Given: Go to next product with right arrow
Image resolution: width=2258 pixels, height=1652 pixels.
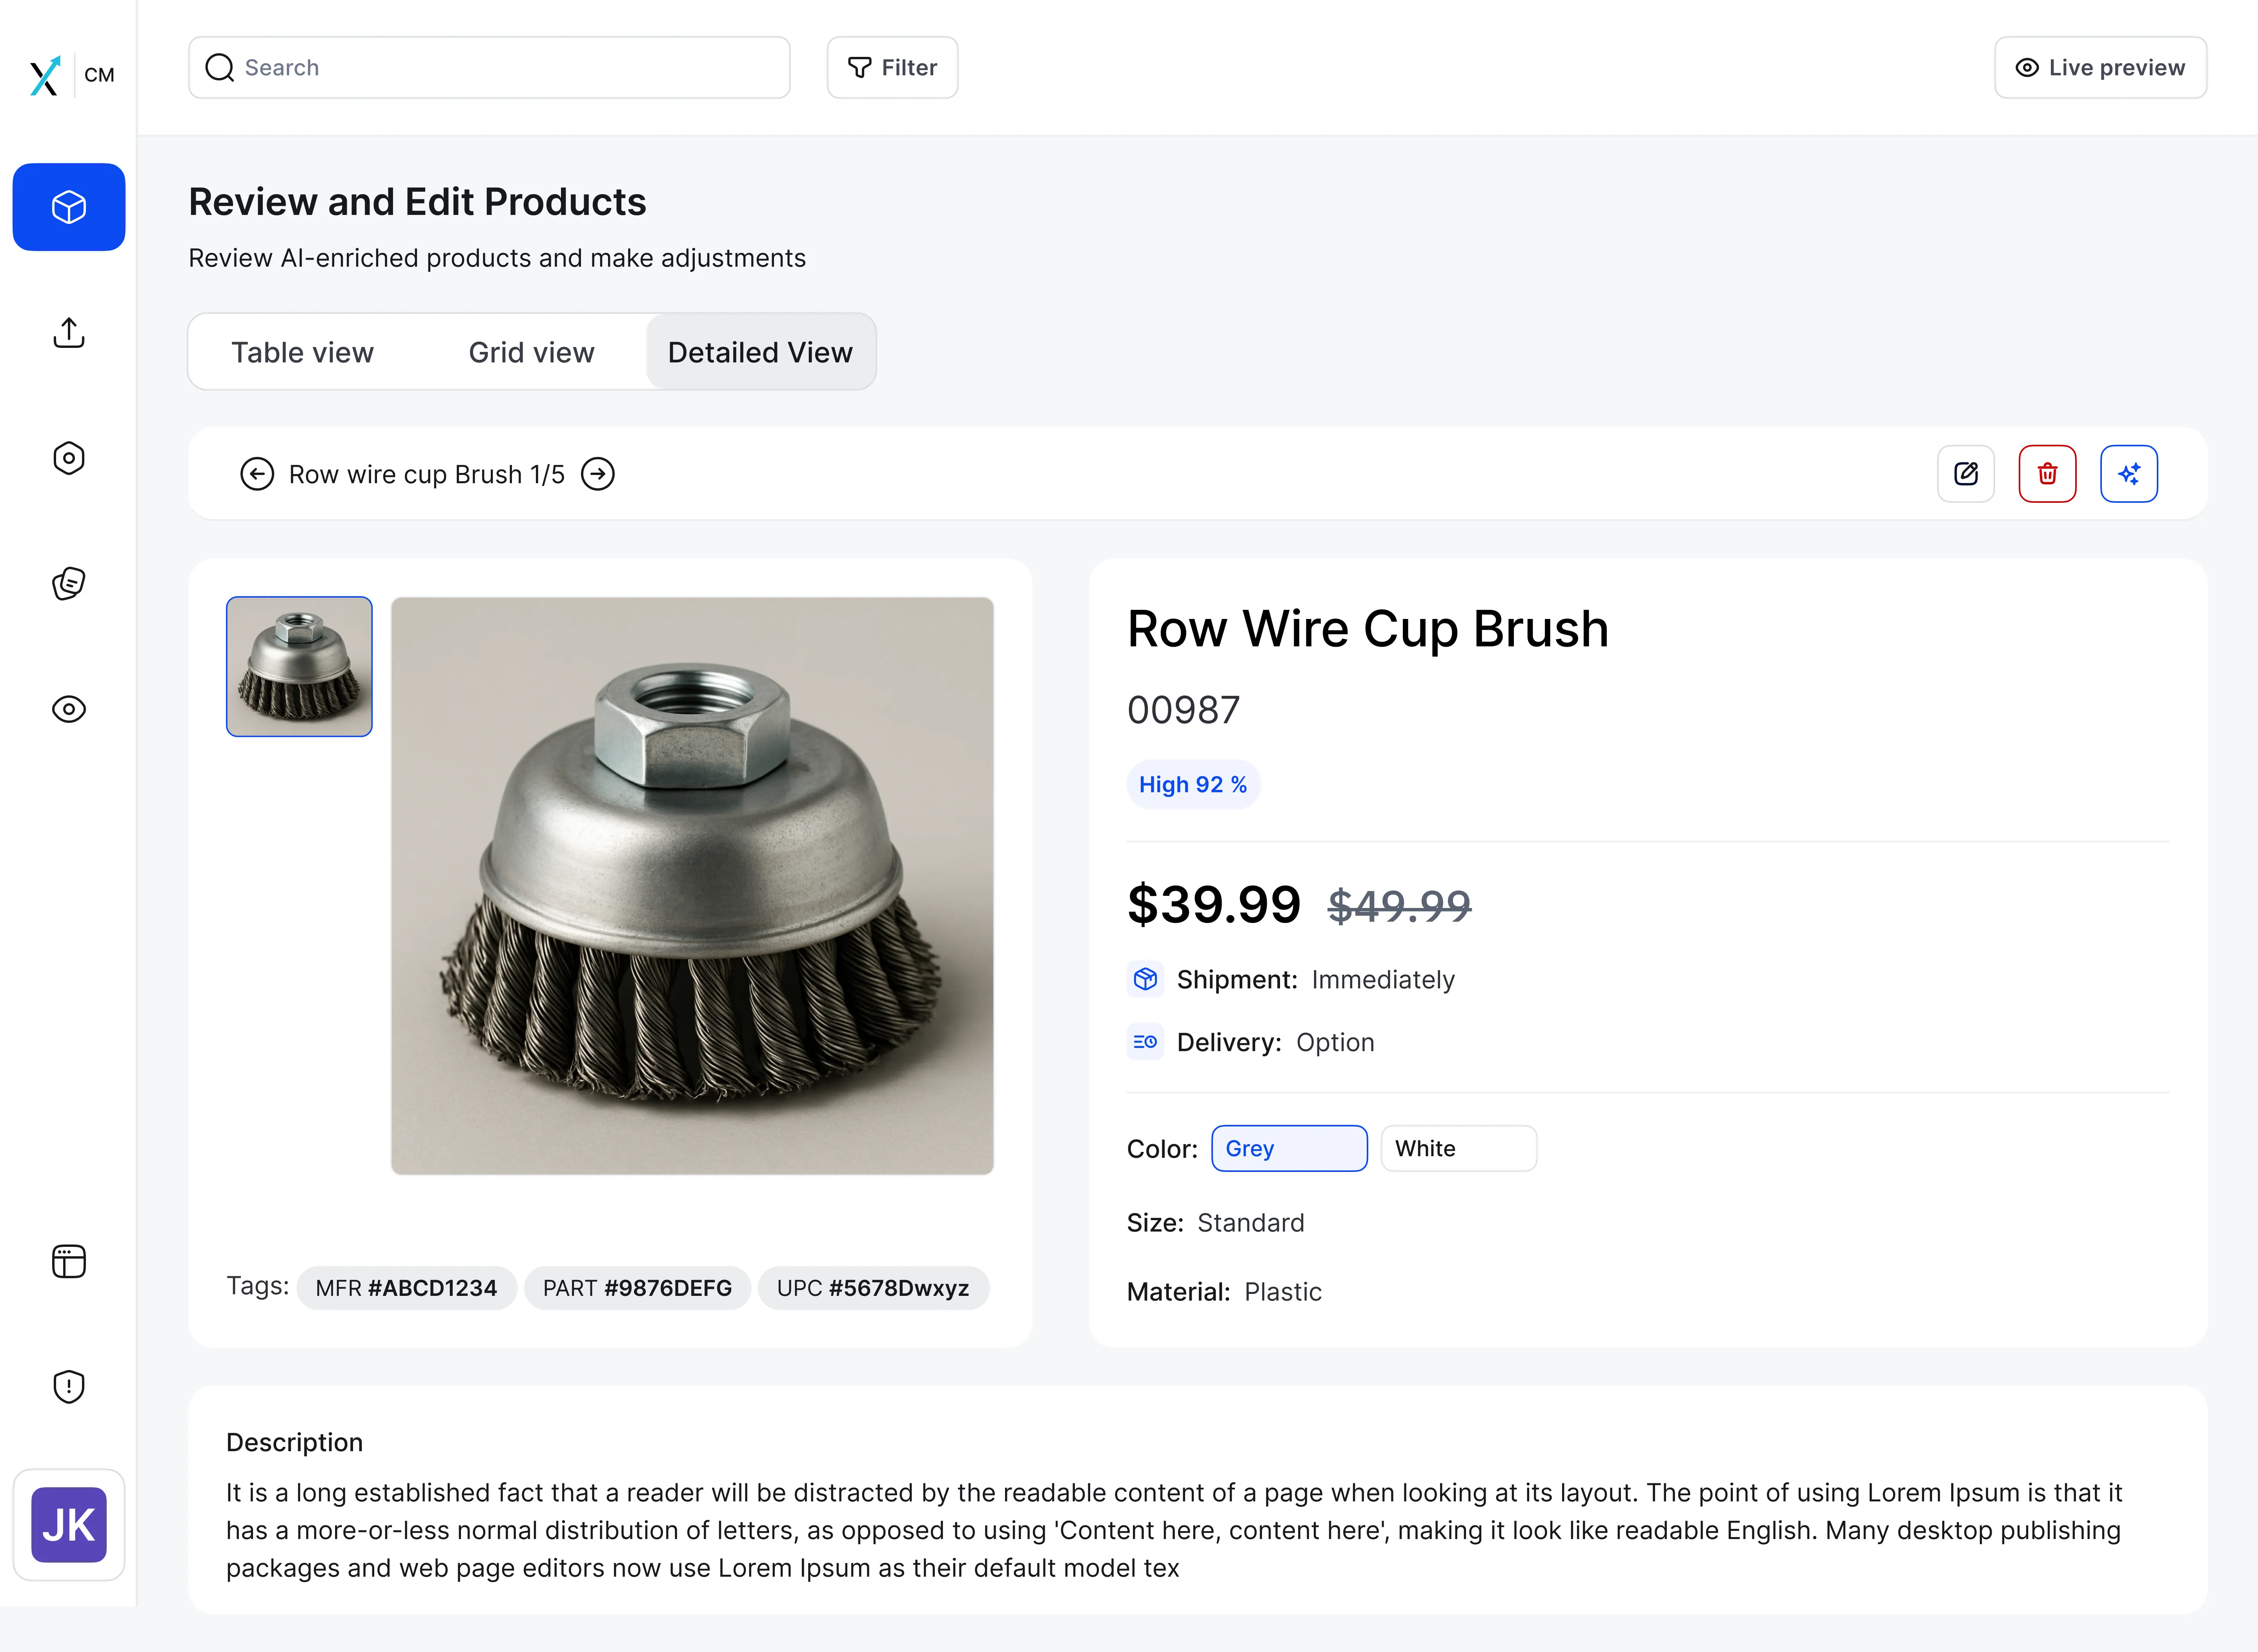Looking at the screenshot, I should click(x=598, y=474).
